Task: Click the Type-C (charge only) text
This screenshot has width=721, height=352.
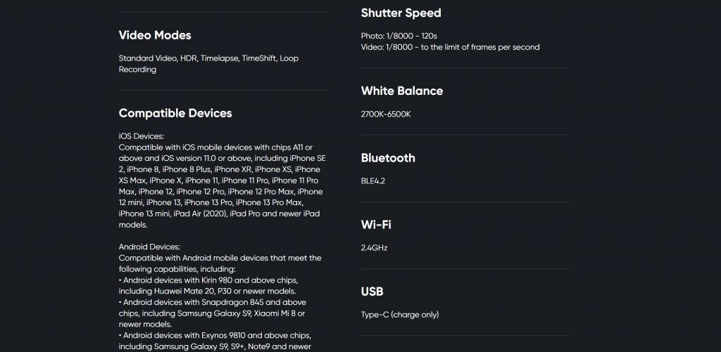Action: pyautogui.click(x=400, y=315)
